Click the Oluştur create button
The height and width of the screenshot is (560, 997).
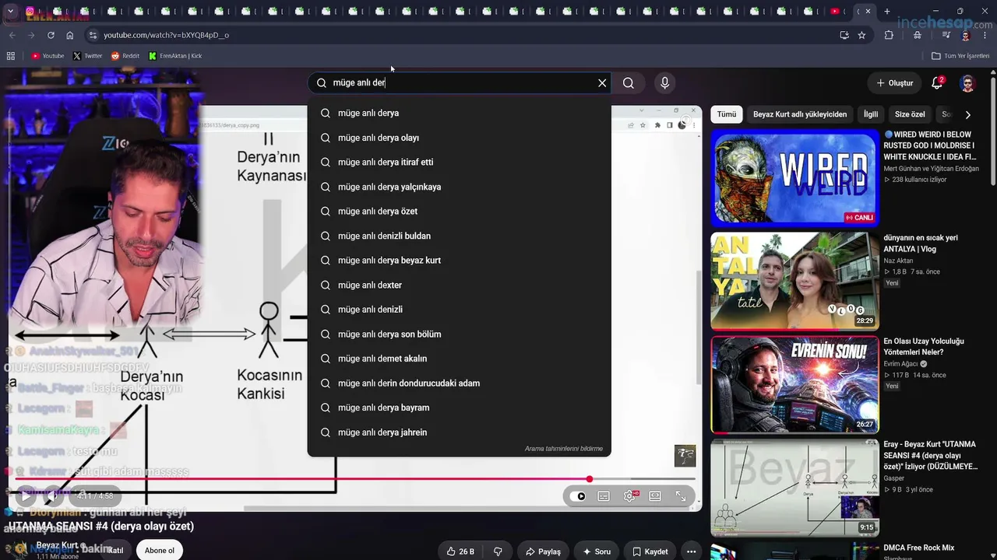pyautogui.click(x=894, y=83)
